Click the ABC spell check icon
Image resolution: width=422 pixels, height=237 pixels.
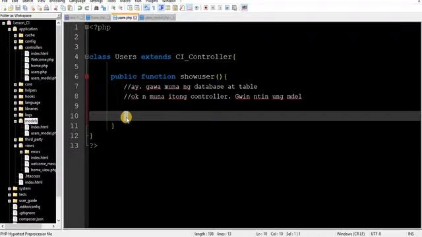pyautogui.click(x=245, y=8)
